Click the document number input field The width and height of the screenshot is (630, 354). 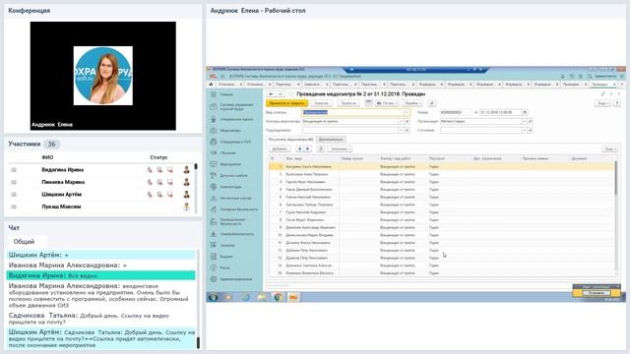click(456, 112)
